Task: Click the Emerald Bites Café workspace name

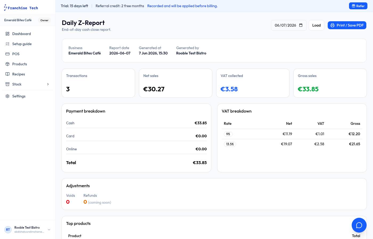Action: [18, 20]
